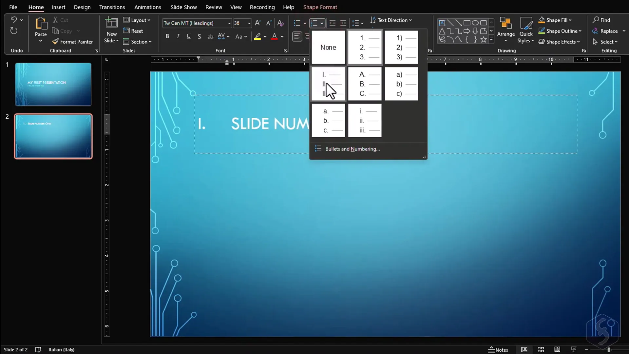Open the Notes pane from the status bar
This screenshot has width=629, height=354.
tap(498, 350)
